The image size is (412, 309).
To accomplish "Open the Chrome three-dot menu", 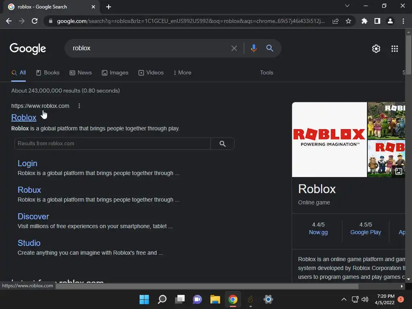I will (x=403, y=21).
